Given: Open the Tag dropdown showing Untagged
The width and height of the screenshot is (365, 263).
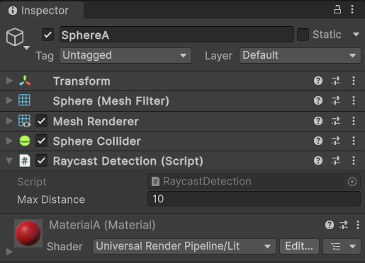Looking at the screenshot, I should click(x=125, y=56).
